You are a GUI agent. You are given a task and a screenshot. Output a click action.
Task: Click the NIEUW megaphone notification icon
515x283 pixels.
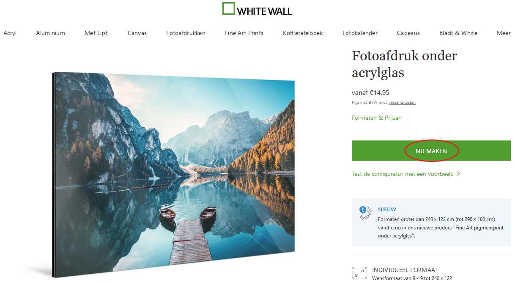click(365, 213)
